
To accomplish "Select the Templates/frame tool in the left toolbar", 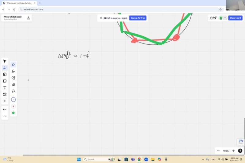I will (x=5, y=74).
